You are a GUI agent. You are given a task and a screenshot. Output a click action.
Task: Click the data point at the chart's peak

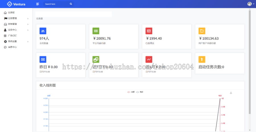(x=220, y=99)
